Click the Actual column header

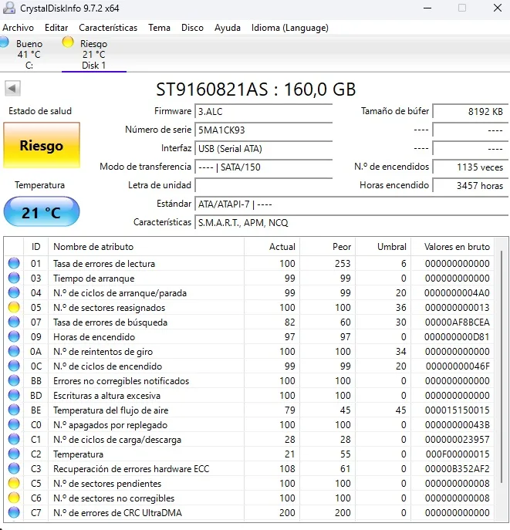click(272, 247)
